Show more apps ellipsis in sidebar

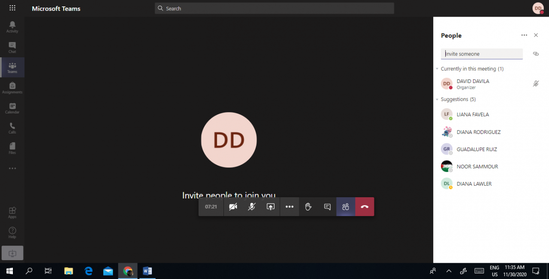tap(12, 169)
